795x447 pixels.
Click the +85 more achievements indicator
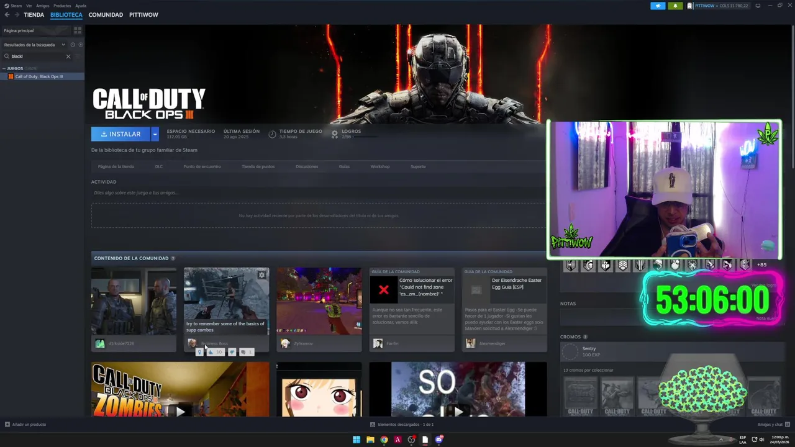point(761,264)
